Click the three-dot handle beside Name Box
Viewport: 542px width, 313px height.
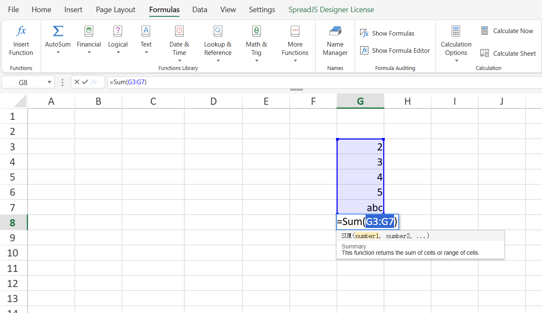tap(63, 82)
